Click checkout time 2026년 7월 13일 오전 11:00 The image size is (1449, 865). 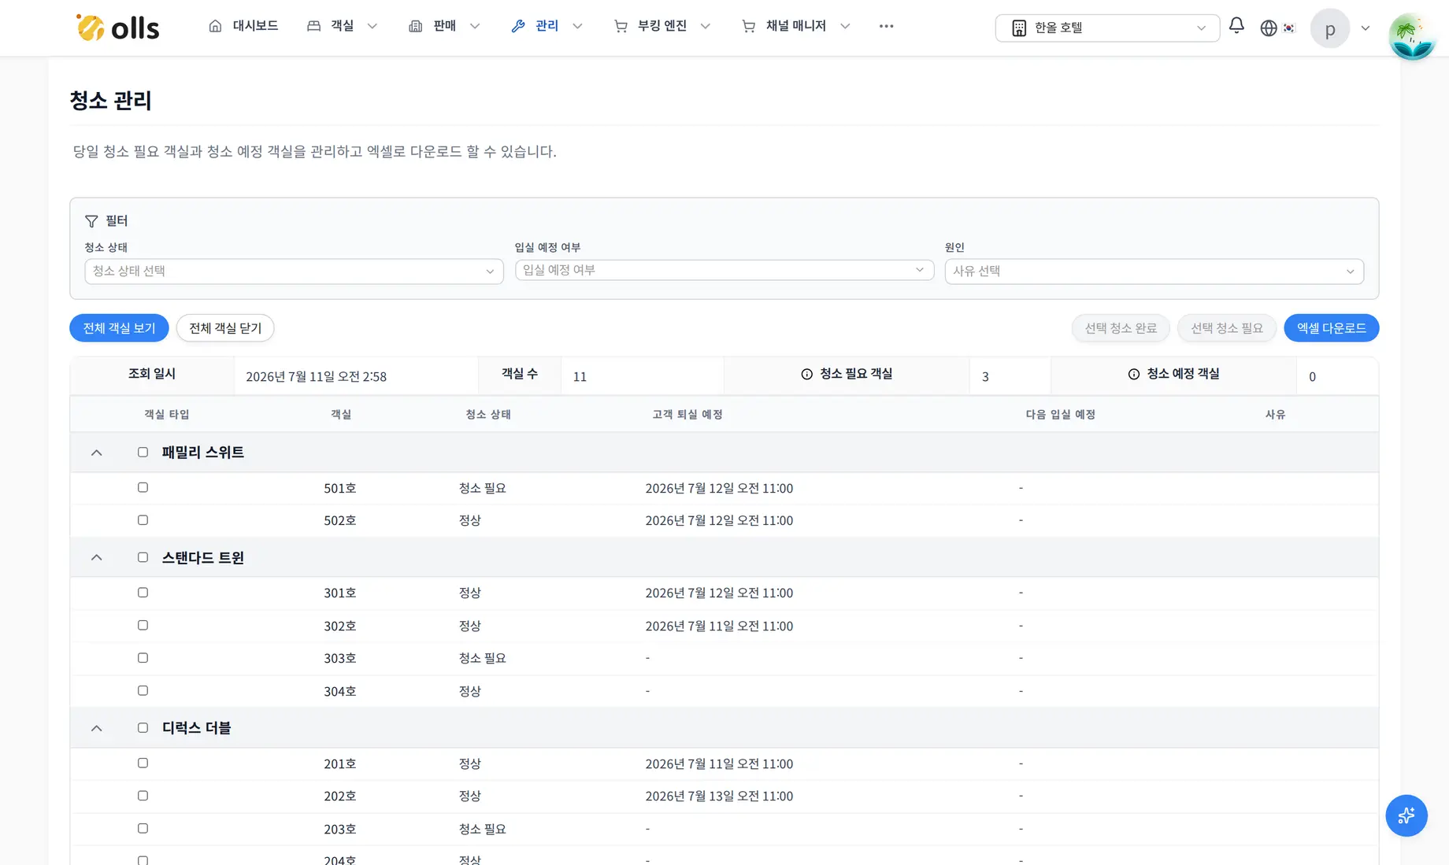719,796
